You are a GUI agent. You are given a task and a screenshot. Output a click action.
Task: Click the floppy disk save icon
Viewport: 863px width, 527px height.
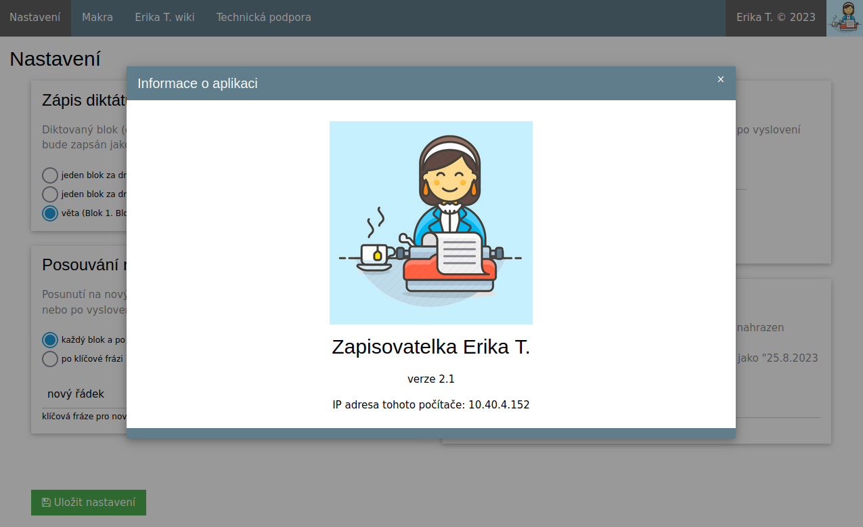tap(46, 503)
